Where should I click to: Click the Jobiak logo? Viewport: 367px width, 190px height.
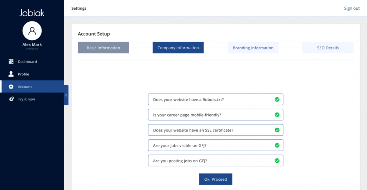point(32,13)
